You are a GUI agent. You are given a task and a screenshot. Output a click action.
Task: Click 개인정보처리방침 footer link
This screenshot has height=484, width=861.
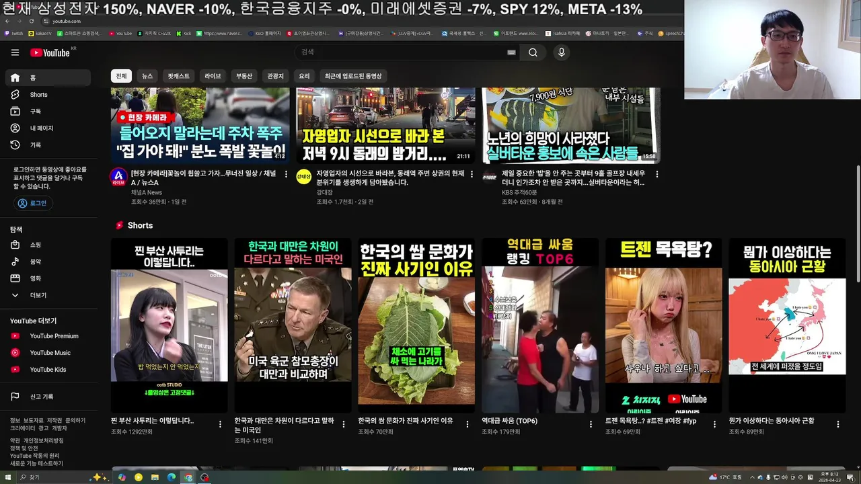click(x=44, y=440)
